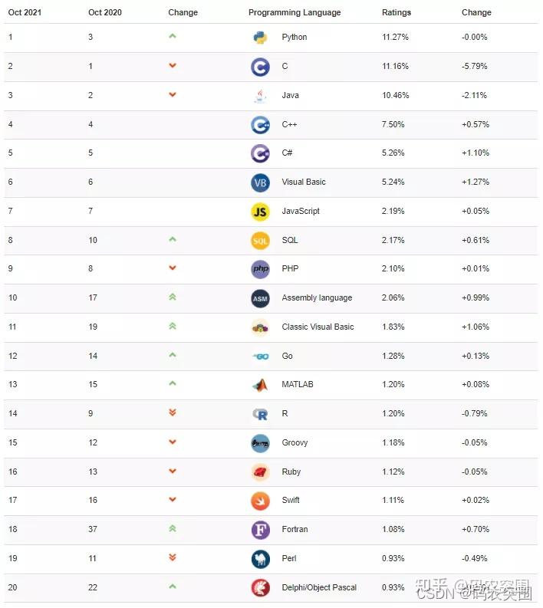Click the red double-down arrow in R row
This screenshot has width=543, height=608.
click(173, 413)
